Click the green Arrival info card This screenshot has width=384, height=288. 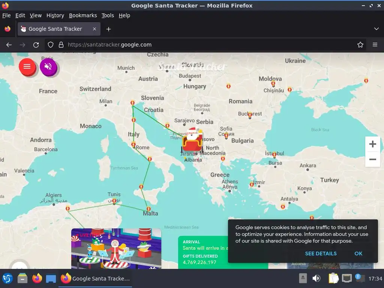pyautogui.click(x=203, y=252)
